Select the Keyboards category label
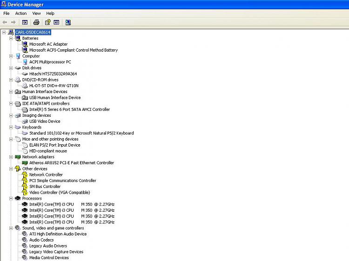This screenshot has width=349, height=261. coord(32,127)
